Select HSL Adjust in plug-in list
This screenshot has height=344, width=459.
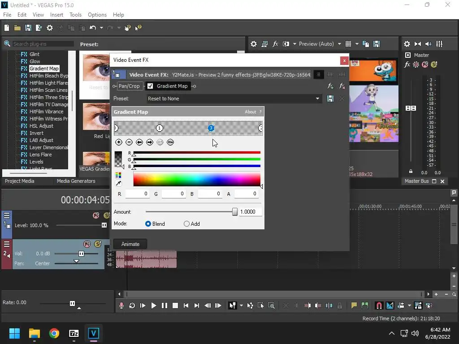pos(41,126)
